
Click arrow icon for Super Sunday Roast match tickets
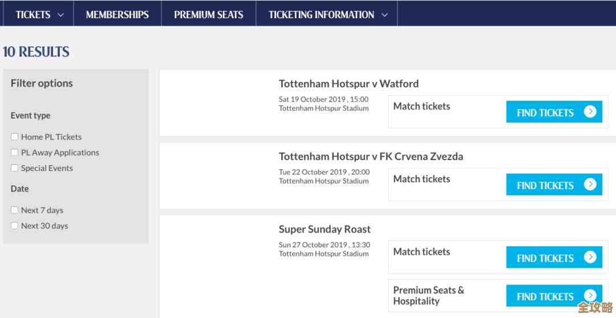[590, 257]
